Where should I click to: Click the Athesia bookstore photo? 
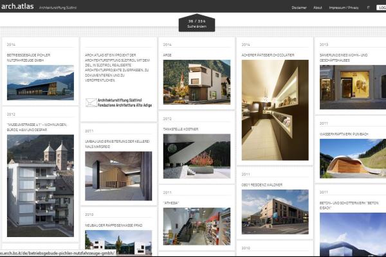click(x=196, y=226)
